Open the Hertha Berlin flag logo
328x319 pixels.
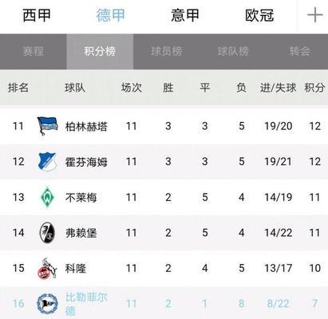click(47, 126)
